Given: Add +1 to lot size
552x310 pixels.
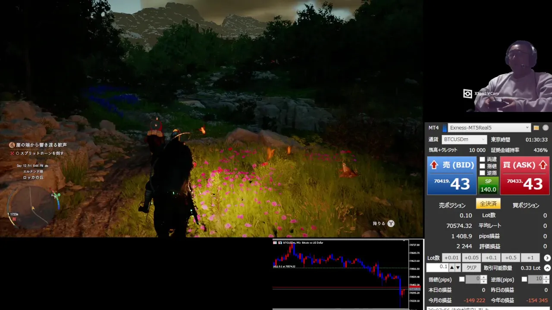Looking at the screenshot, I should (x=530, y=258).
